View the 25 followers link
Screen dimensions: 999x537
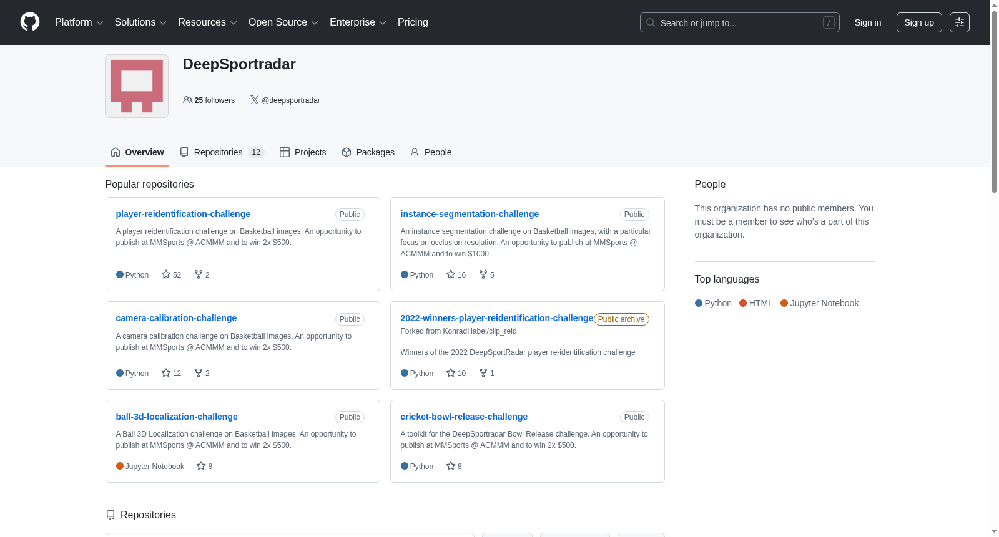point(209,100)
